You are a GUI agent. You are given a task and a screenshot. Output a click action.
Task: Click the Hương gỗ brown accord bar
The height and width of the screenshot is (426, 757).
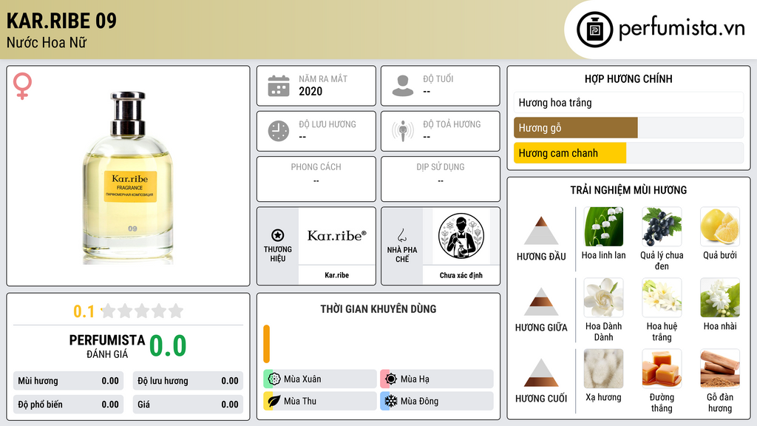(575, 127)
